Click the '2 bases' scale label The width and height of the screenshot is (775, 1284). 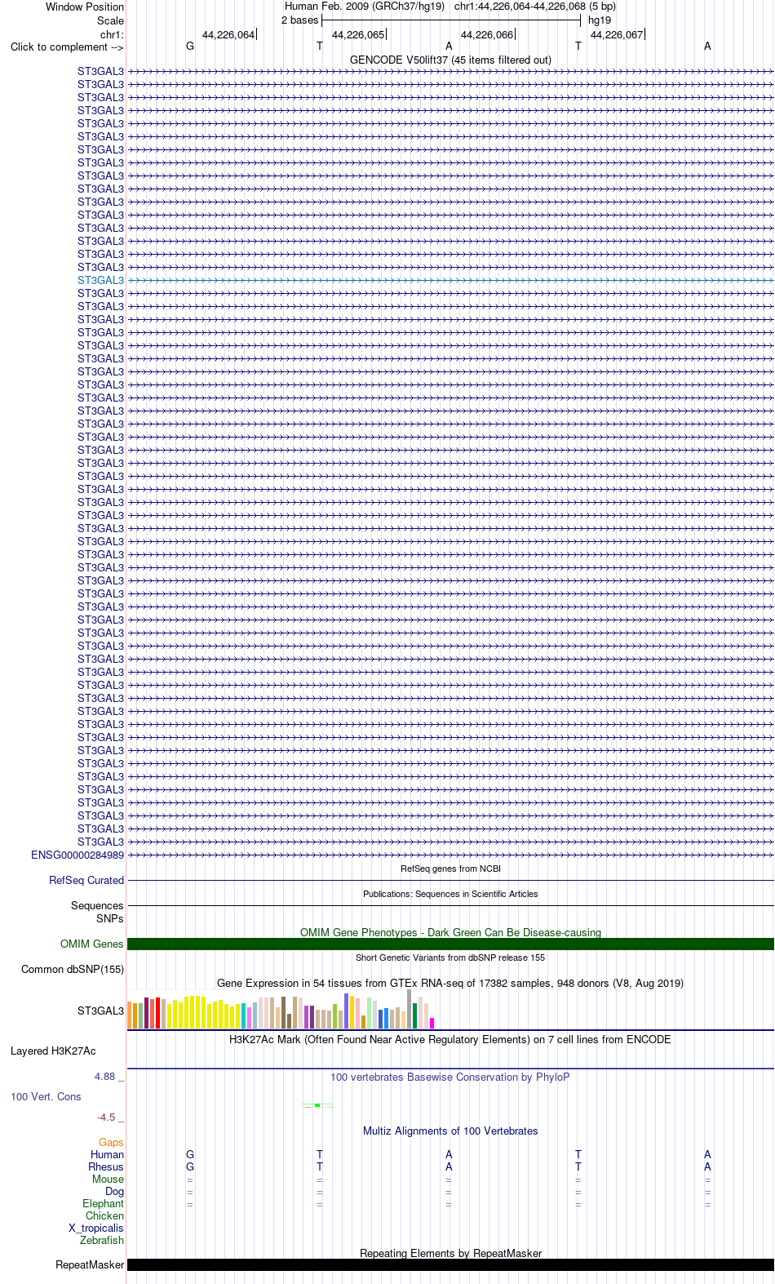tap(300, 20)
